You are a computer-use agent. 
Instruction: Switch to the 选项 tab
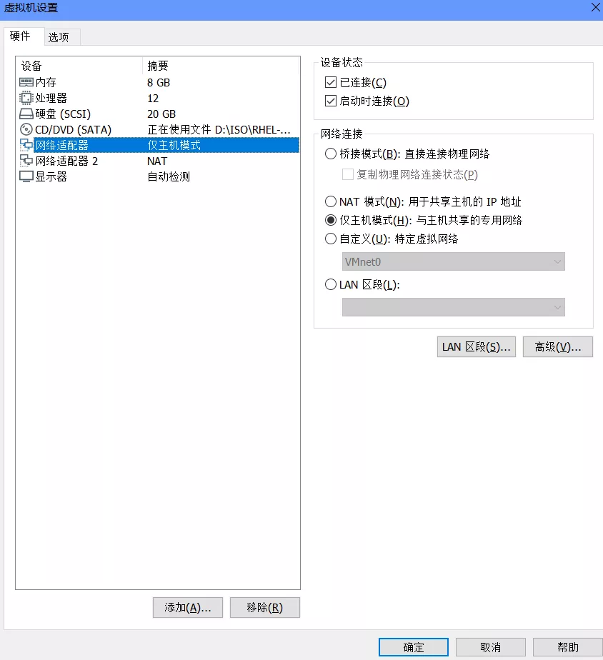(59, 37)
